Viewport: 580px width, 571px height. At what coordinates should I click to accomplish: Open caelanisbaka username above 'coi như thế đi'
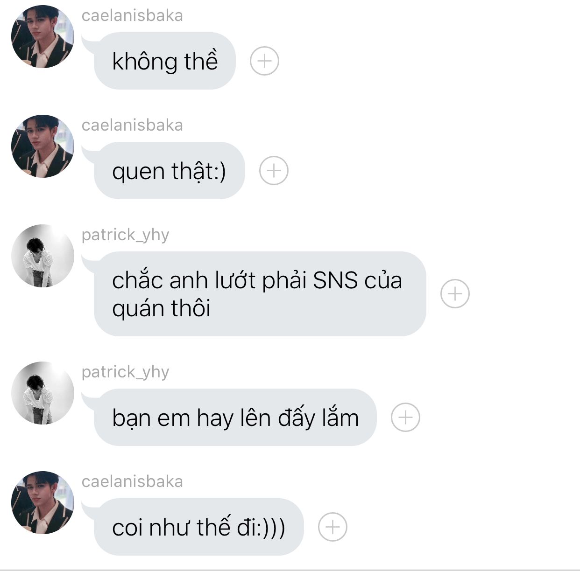click(x=132, y=481)
